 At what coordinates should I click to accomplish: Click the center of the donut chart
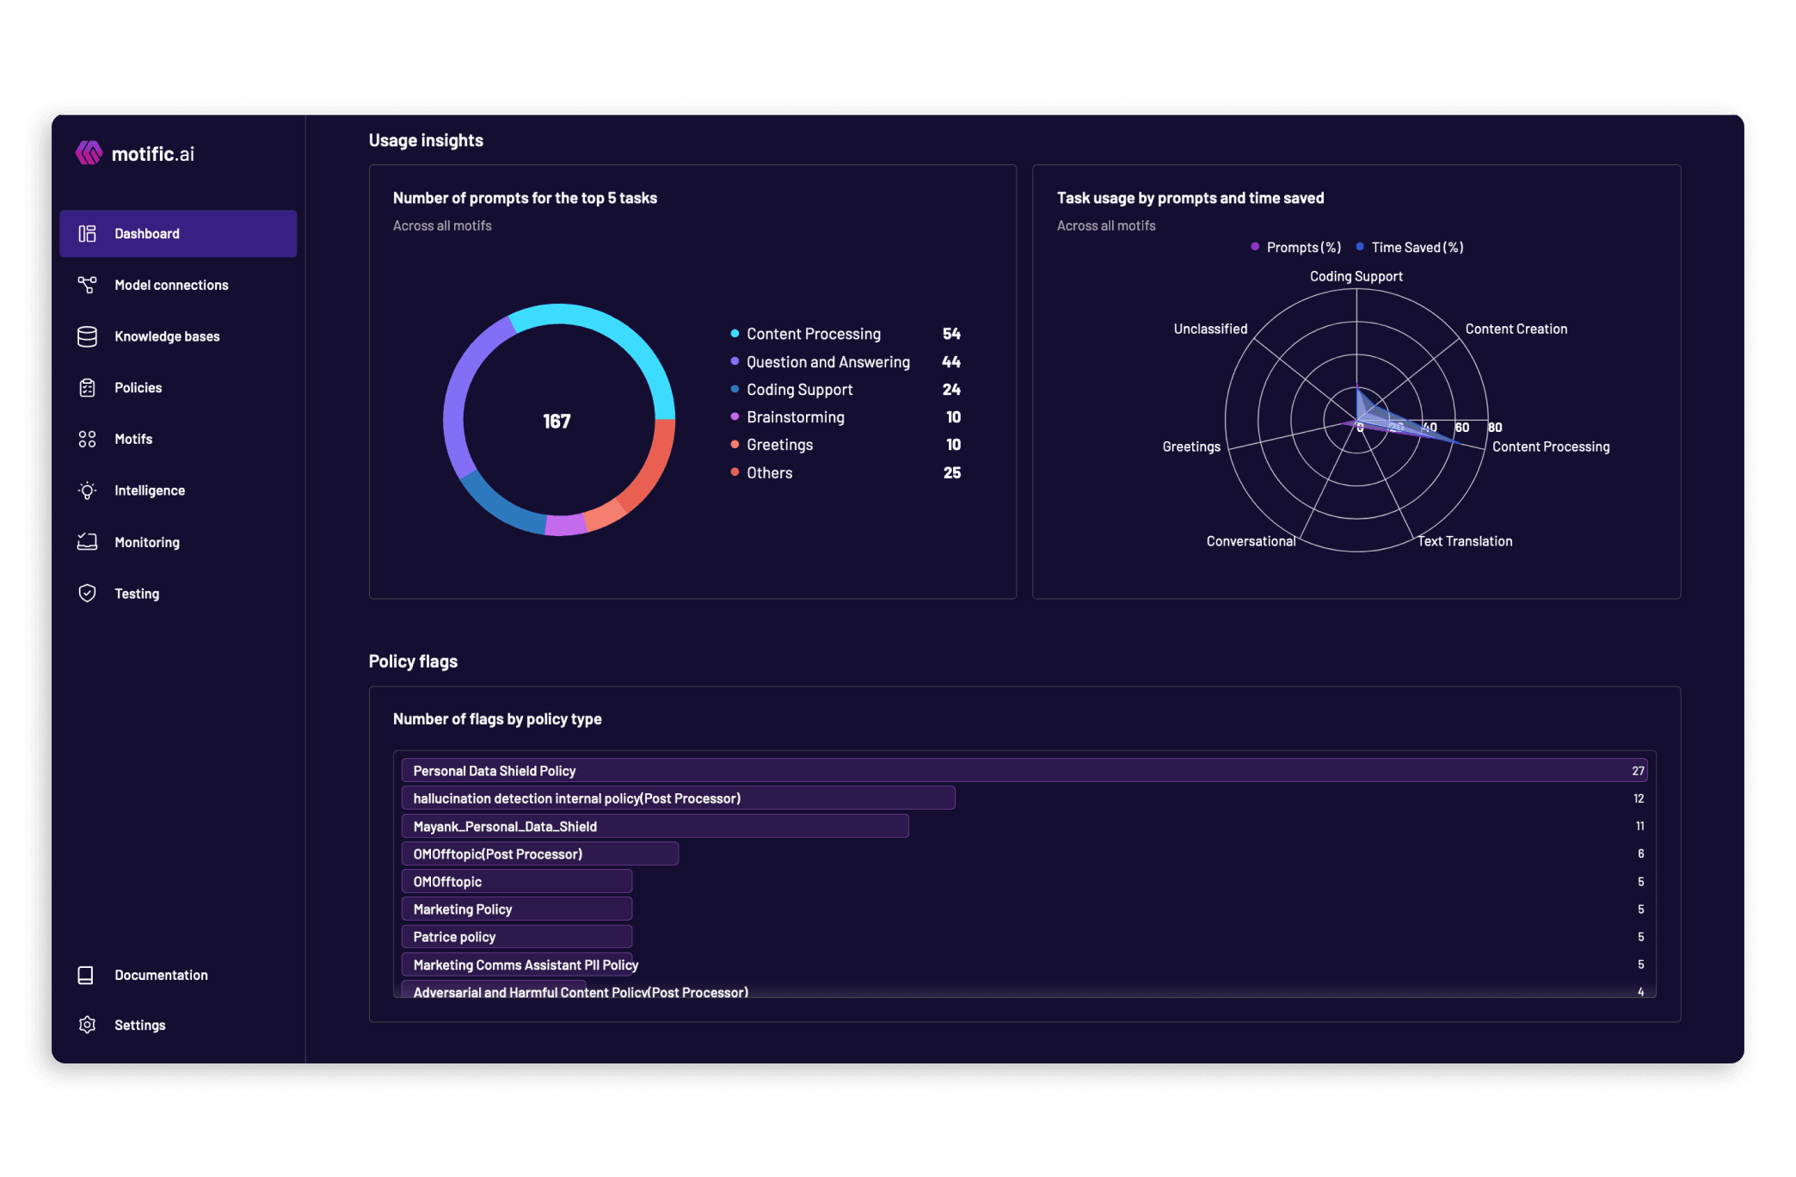point(557,421)
